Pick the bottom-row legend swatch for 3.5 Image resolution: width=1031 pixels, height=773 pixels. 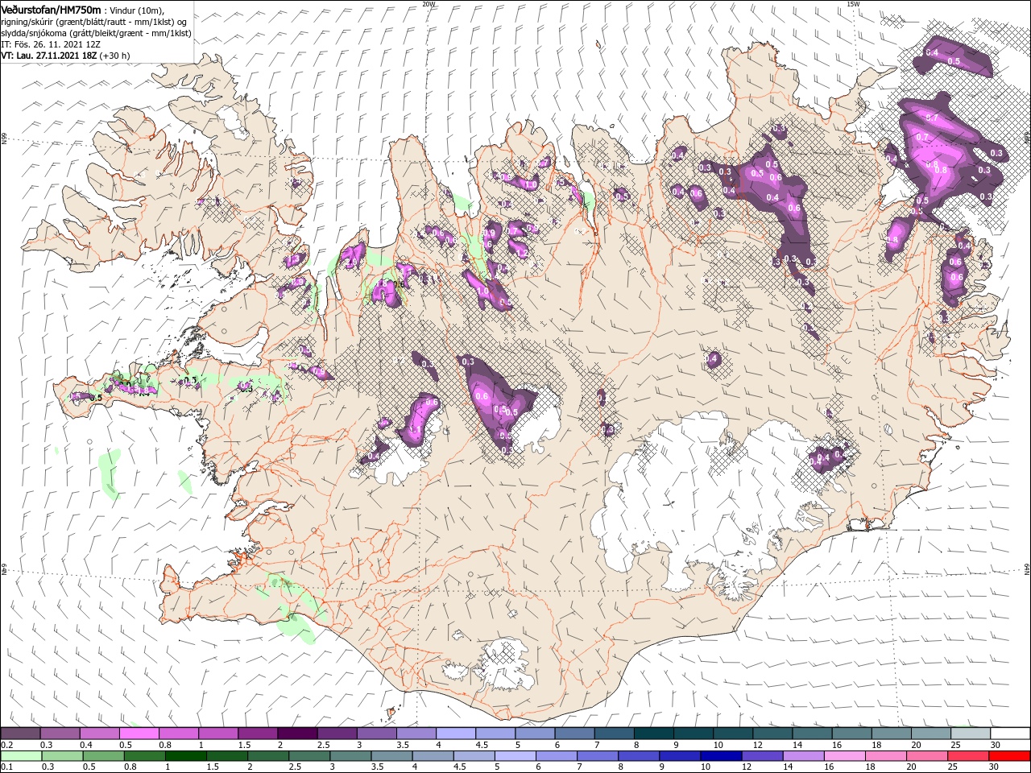tap(391, 756)
